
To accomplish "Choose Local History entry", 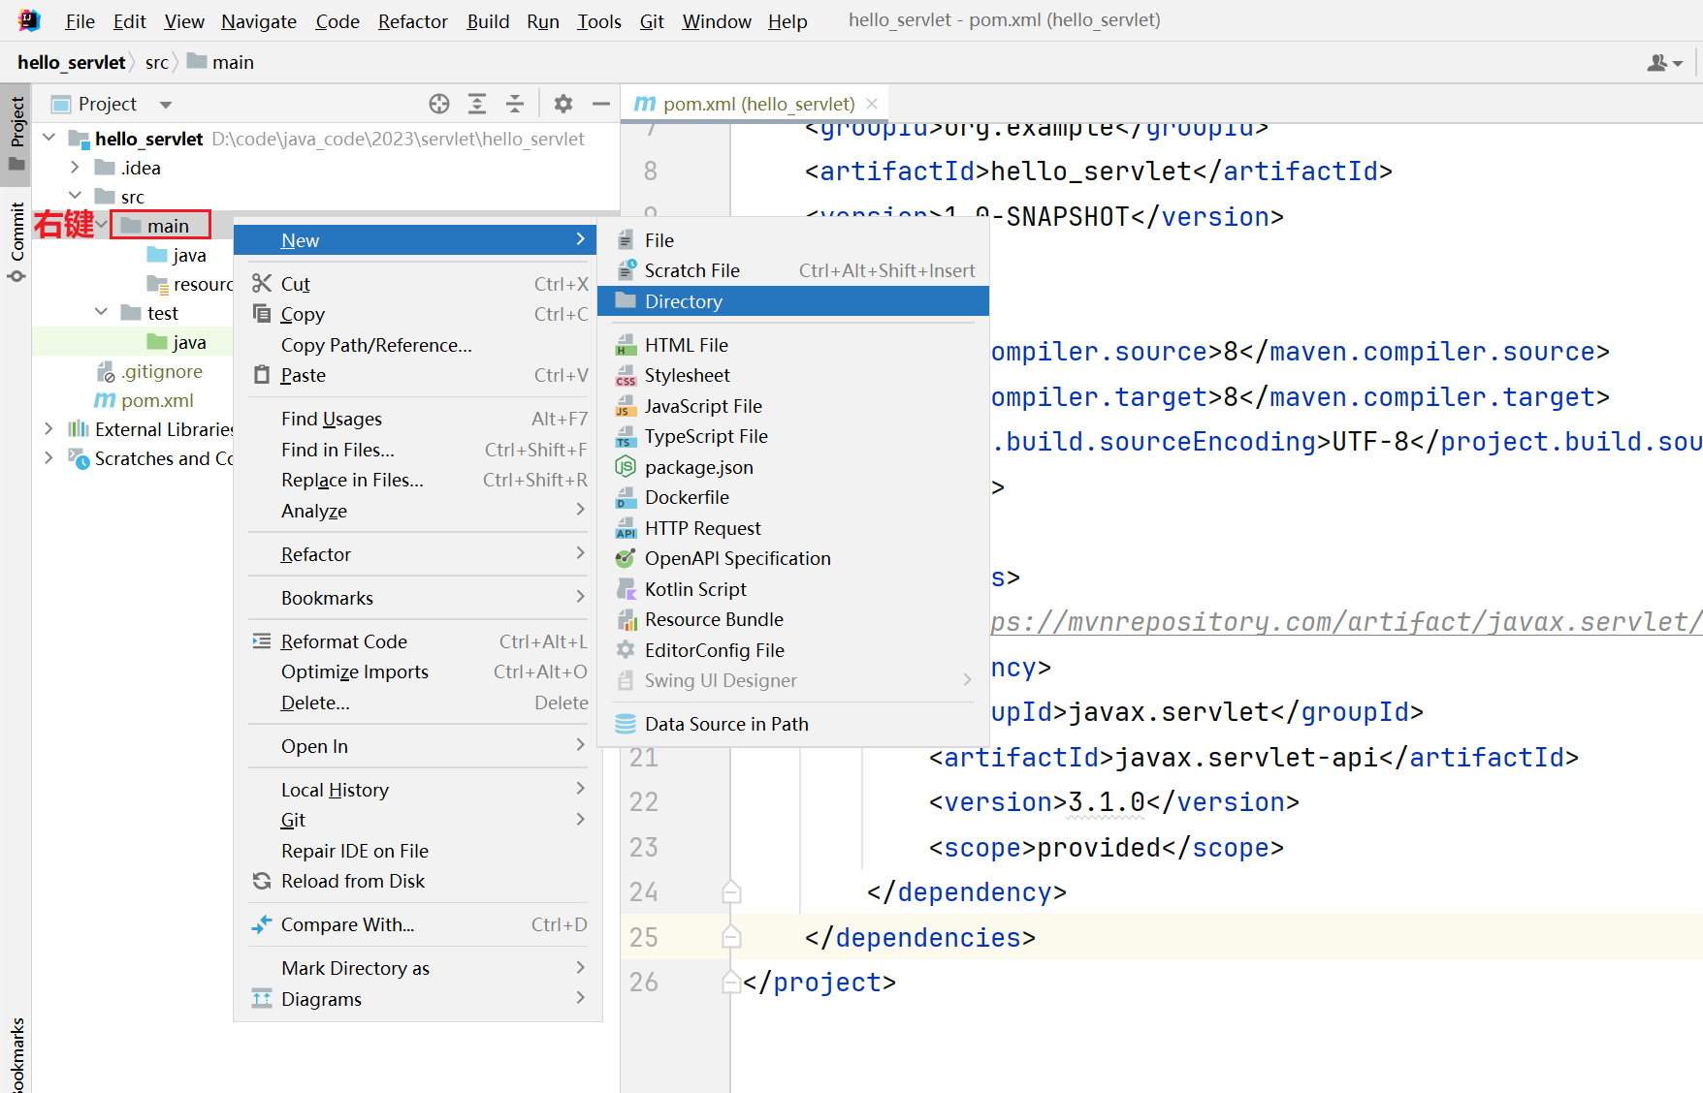I will 418,790.
